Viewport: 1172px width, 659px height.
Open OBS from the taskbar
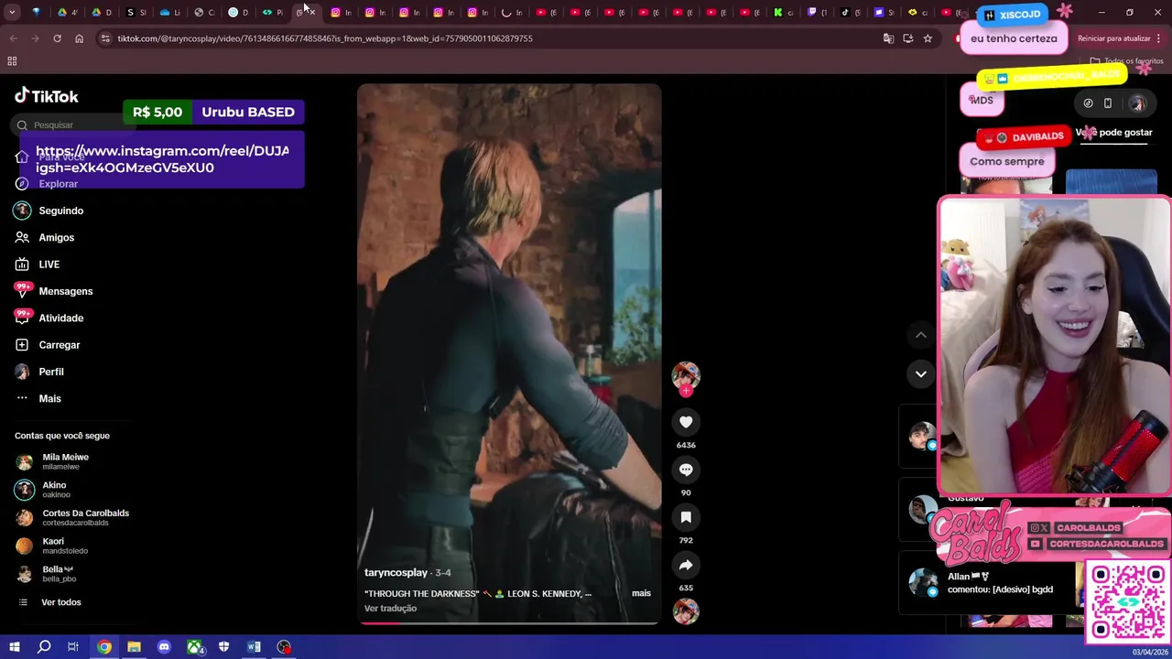coord(284,647)
